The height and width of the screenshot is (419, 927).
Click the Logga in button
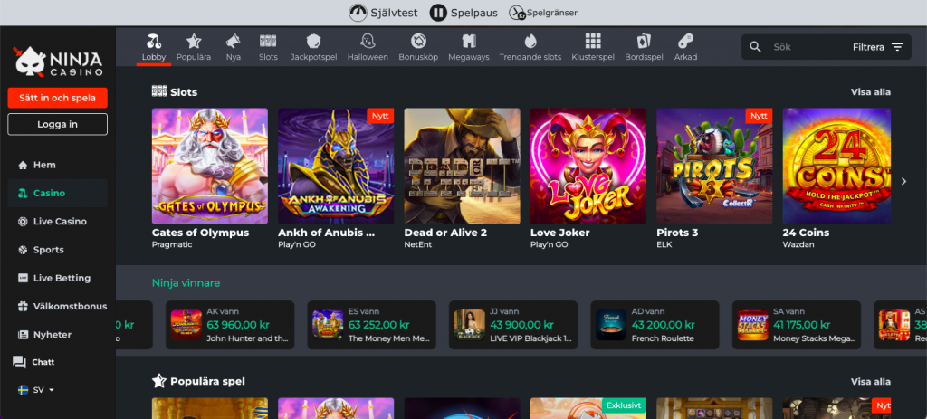57,125
